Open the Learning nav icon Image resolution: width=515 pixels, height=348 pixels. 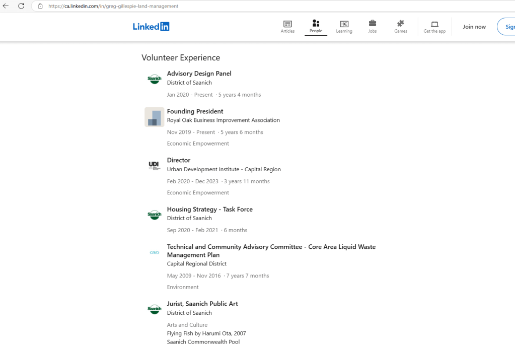click(344, 24)
